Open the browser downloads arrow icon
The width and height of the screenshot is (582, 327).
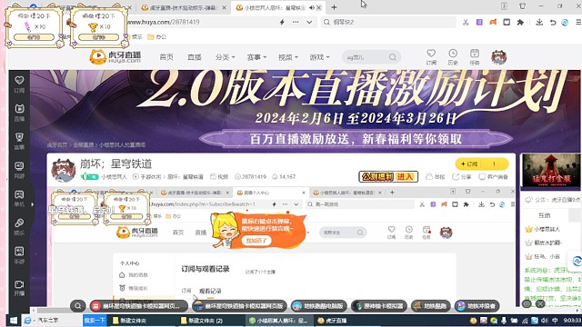pos(539,22)
